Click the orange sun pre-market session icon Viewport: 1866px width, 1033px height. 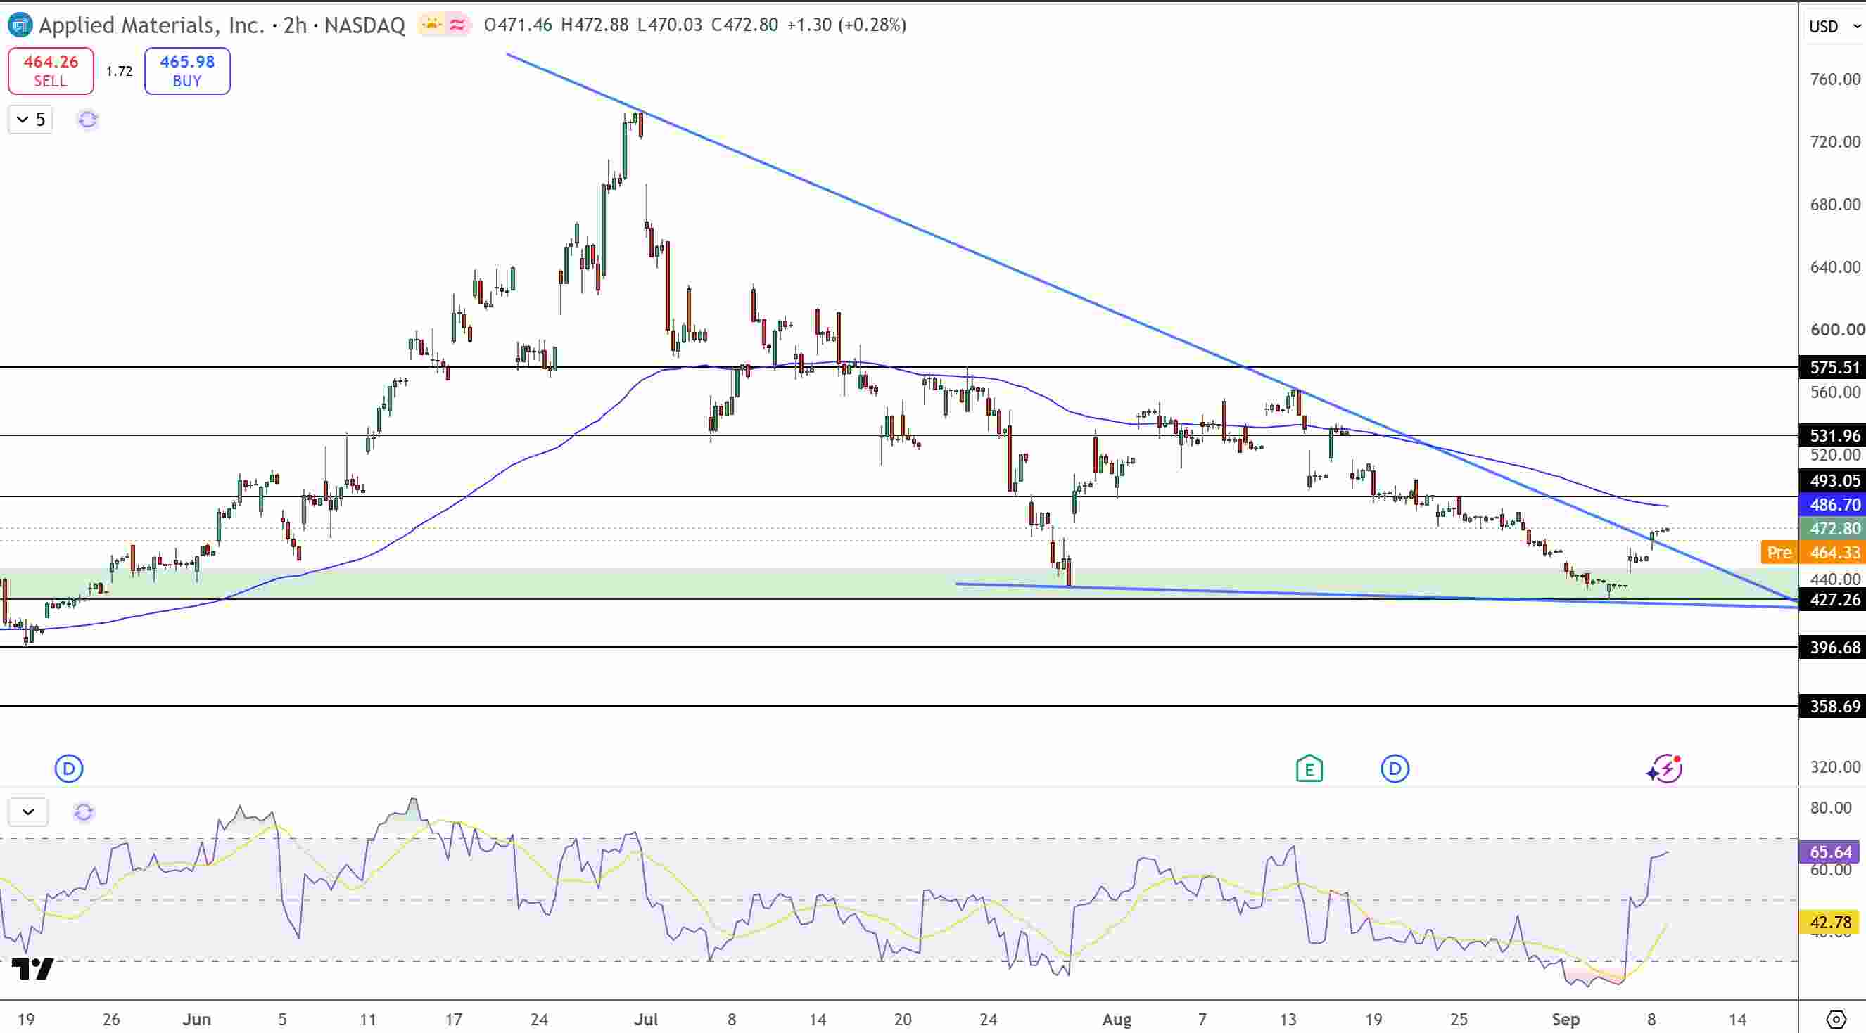(432, 25)
